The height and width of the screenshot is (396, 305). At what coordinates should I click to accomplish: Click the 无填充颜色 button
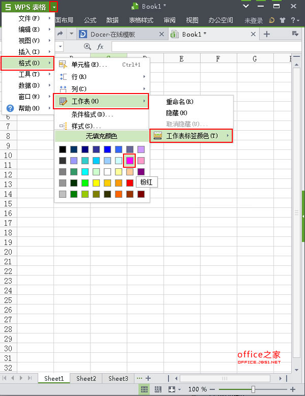click(102, 136)
